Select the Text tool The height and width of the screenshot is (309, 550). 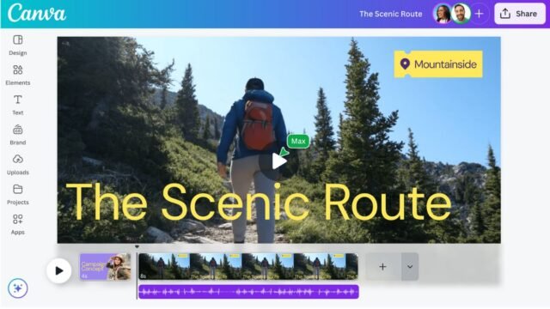click(x=17, y=105)
